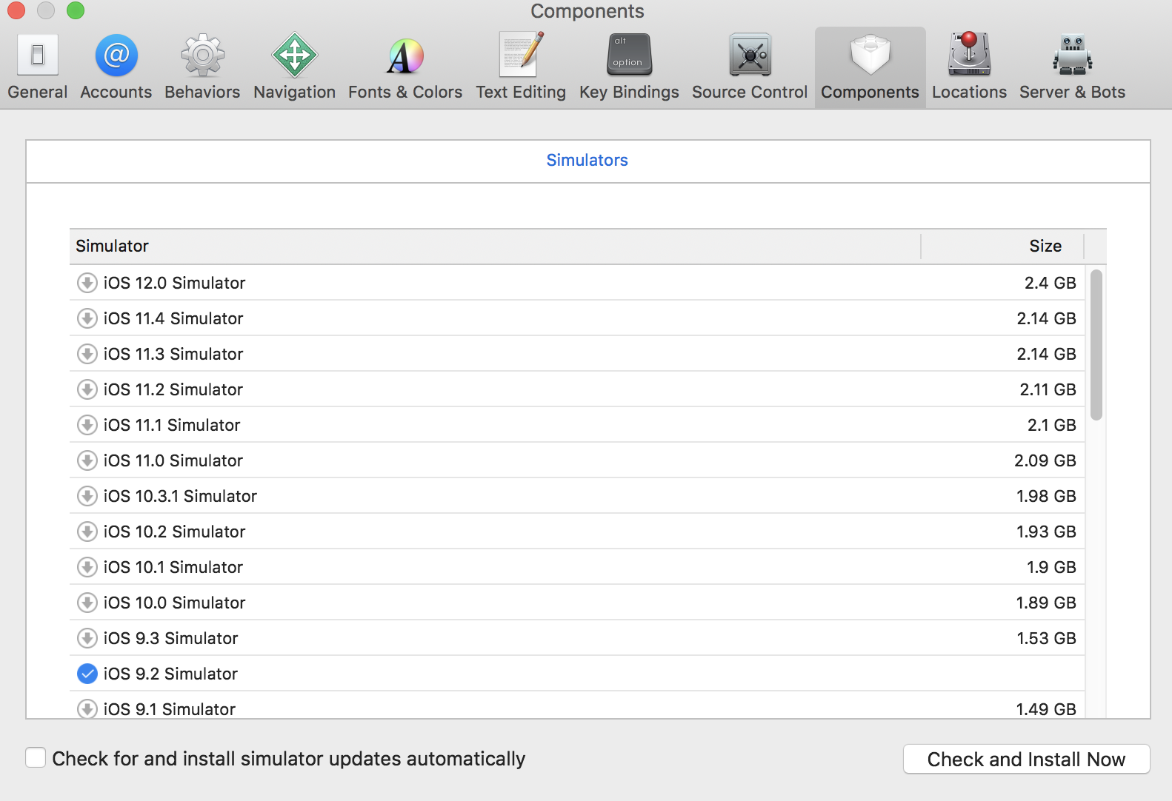Download the iOS 11.4 Simulator

[x=87, y=318]
